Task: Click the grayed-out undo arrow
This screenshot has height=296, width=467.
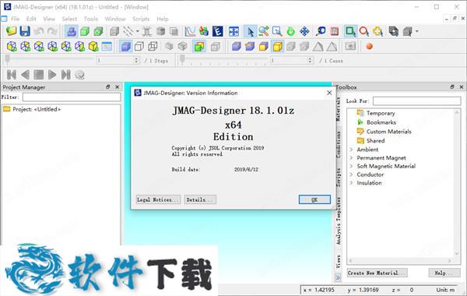Action: pyautogui.click(x=39, y=31)
